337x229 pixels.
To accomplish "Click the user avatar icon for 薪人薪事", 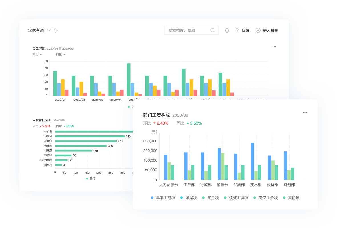I will pyautogui.click(x=258, y=30).
